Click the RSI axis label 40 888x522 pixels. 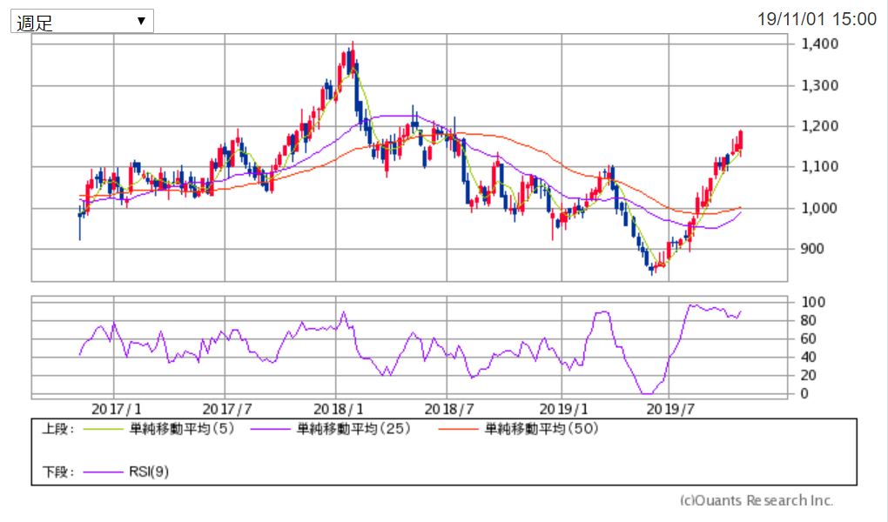pos(809,358)
